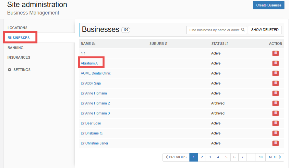289x168 pixels.
Task: Open the '1 1' business link
Action: (83, 53)
